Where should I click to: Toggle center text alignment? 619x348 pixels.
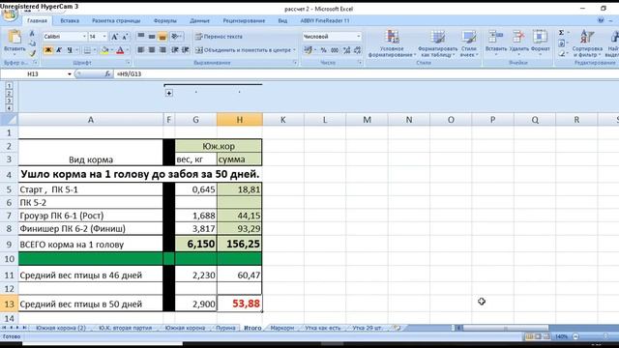click(x=152, y=50)
